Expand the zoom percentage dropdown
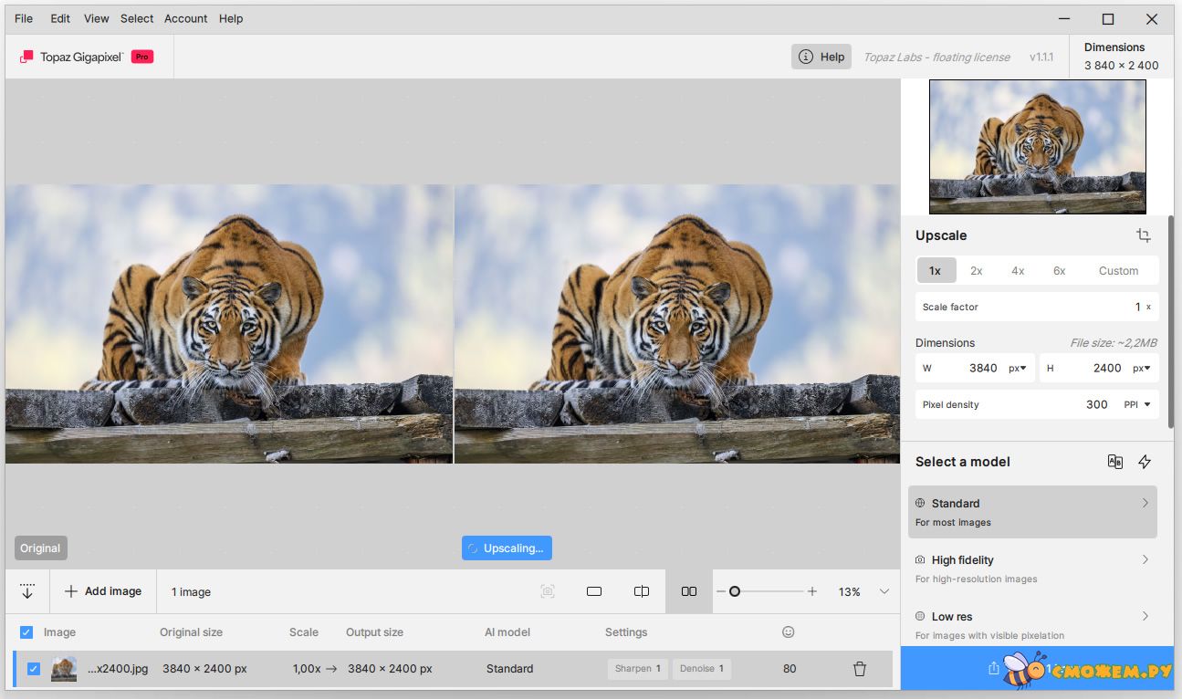 tap(884, 591)
